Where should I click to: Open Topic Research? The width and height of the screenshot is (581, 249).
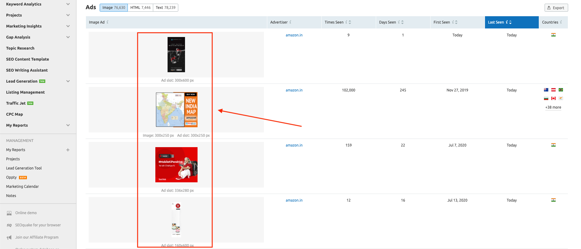[x=20, y=48]
